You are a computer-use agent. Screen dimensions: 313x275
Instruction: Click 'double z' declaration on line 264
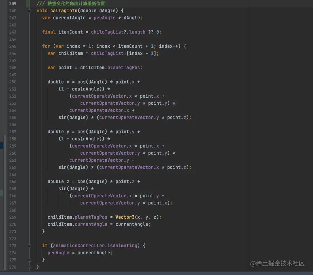pyautogui.click(x=58, y=182)
